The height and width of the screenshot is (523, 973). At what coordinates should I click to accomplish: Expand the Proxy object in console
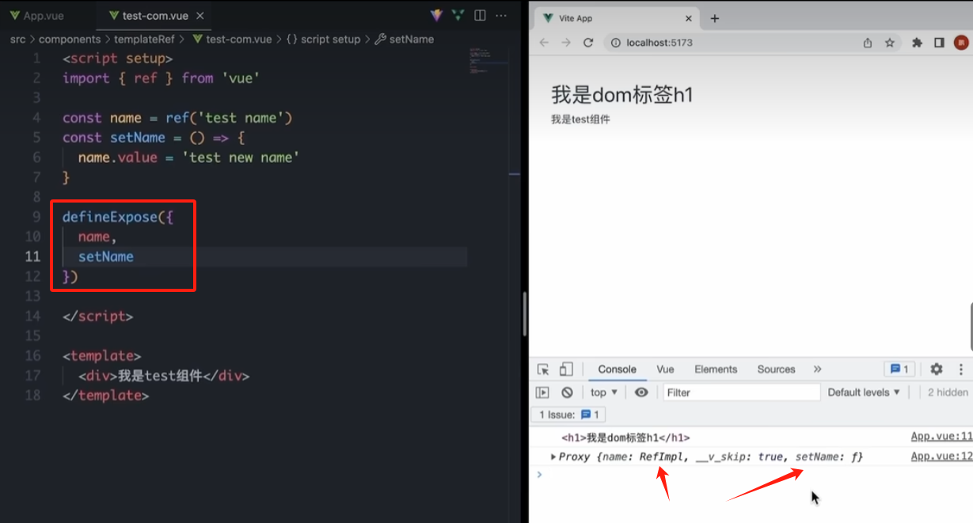click(553, 457)
